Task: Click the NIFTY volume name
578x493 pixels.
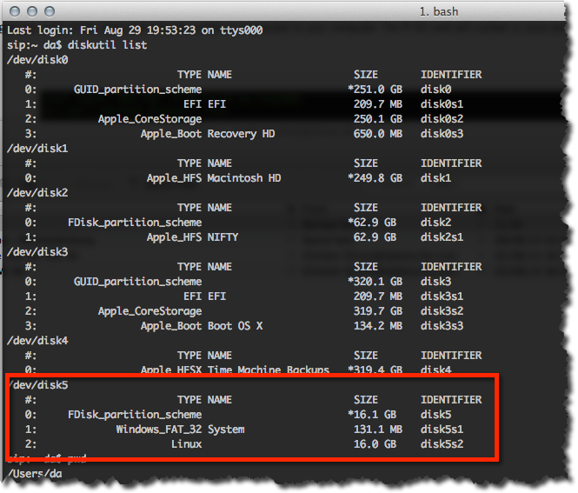Action: 223,237
